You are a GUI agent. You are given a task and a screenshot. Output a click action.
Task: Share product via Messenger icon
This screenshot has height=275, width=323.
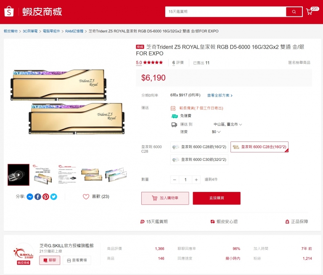click(x=30, y=197)
